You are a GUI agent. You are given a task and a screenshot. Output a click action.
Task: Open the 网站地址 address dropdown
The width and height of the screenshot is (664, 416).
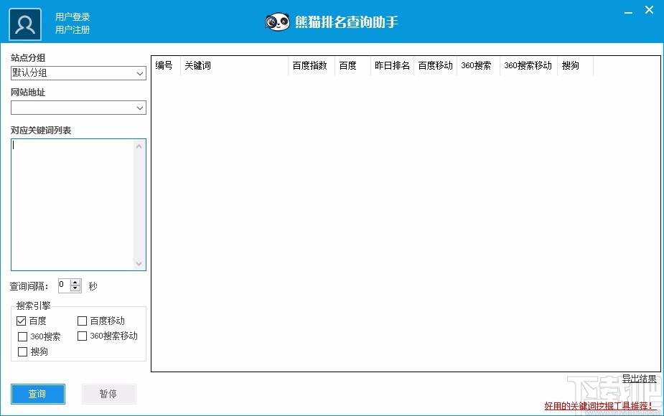(x=141, y=108)
